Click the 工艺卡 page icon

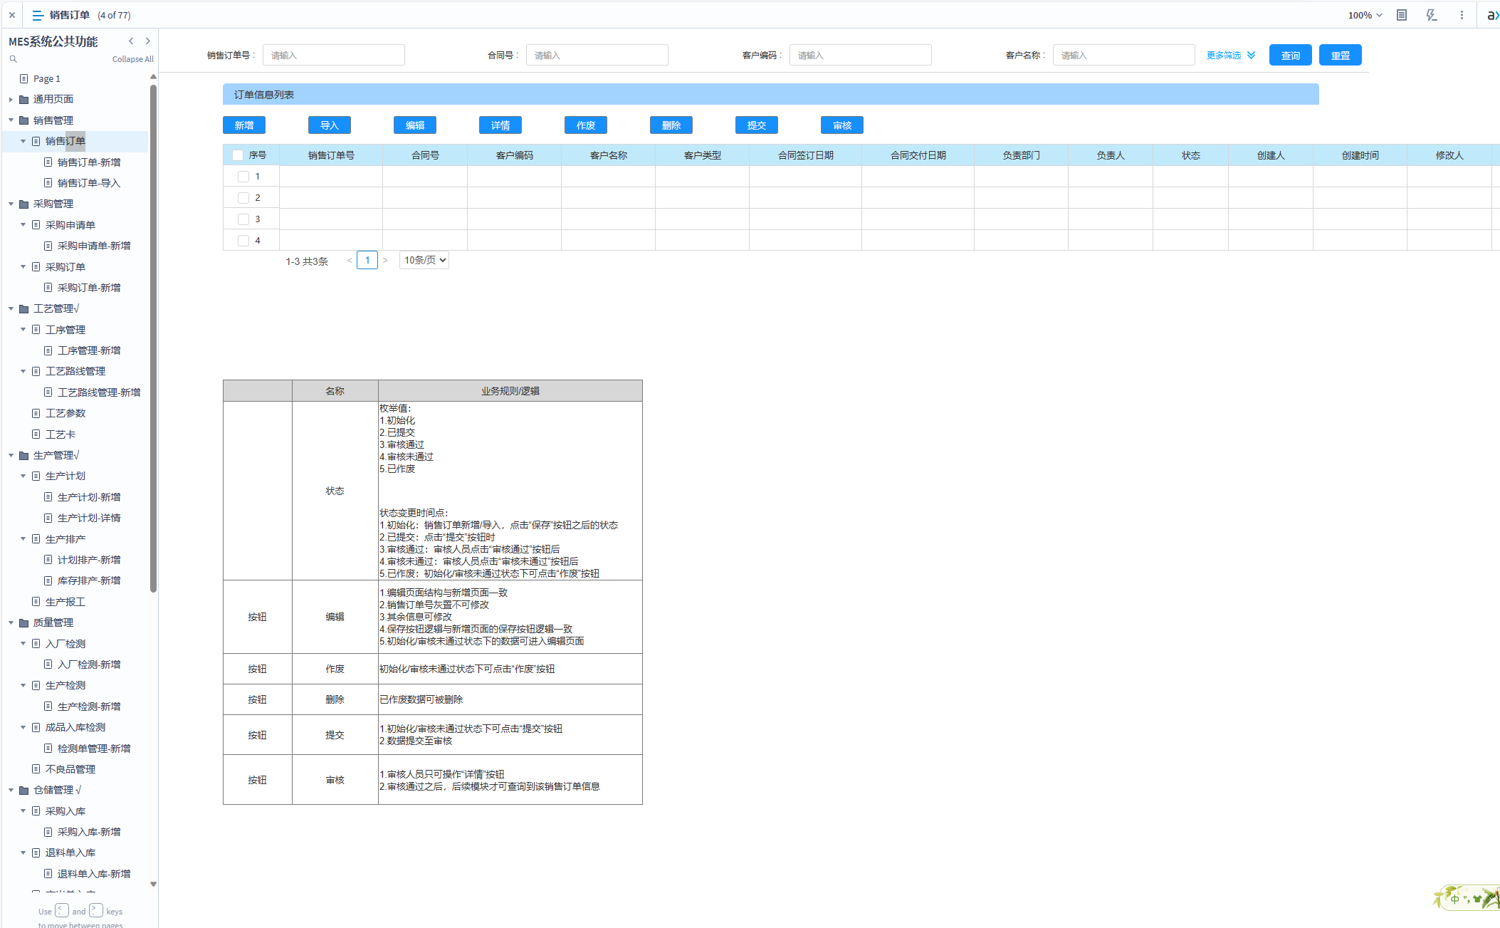[36, 434]
